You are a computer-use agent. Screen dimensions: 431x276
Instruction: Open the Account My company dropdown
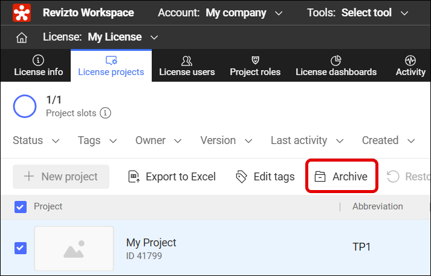(x=220, y=13)
